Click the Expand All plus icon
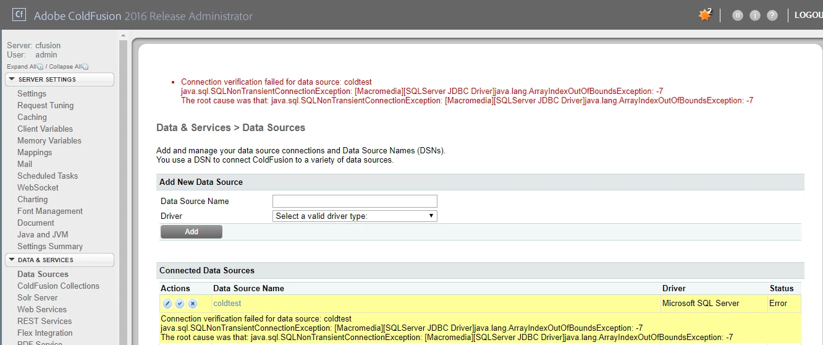 coord(40,67)
